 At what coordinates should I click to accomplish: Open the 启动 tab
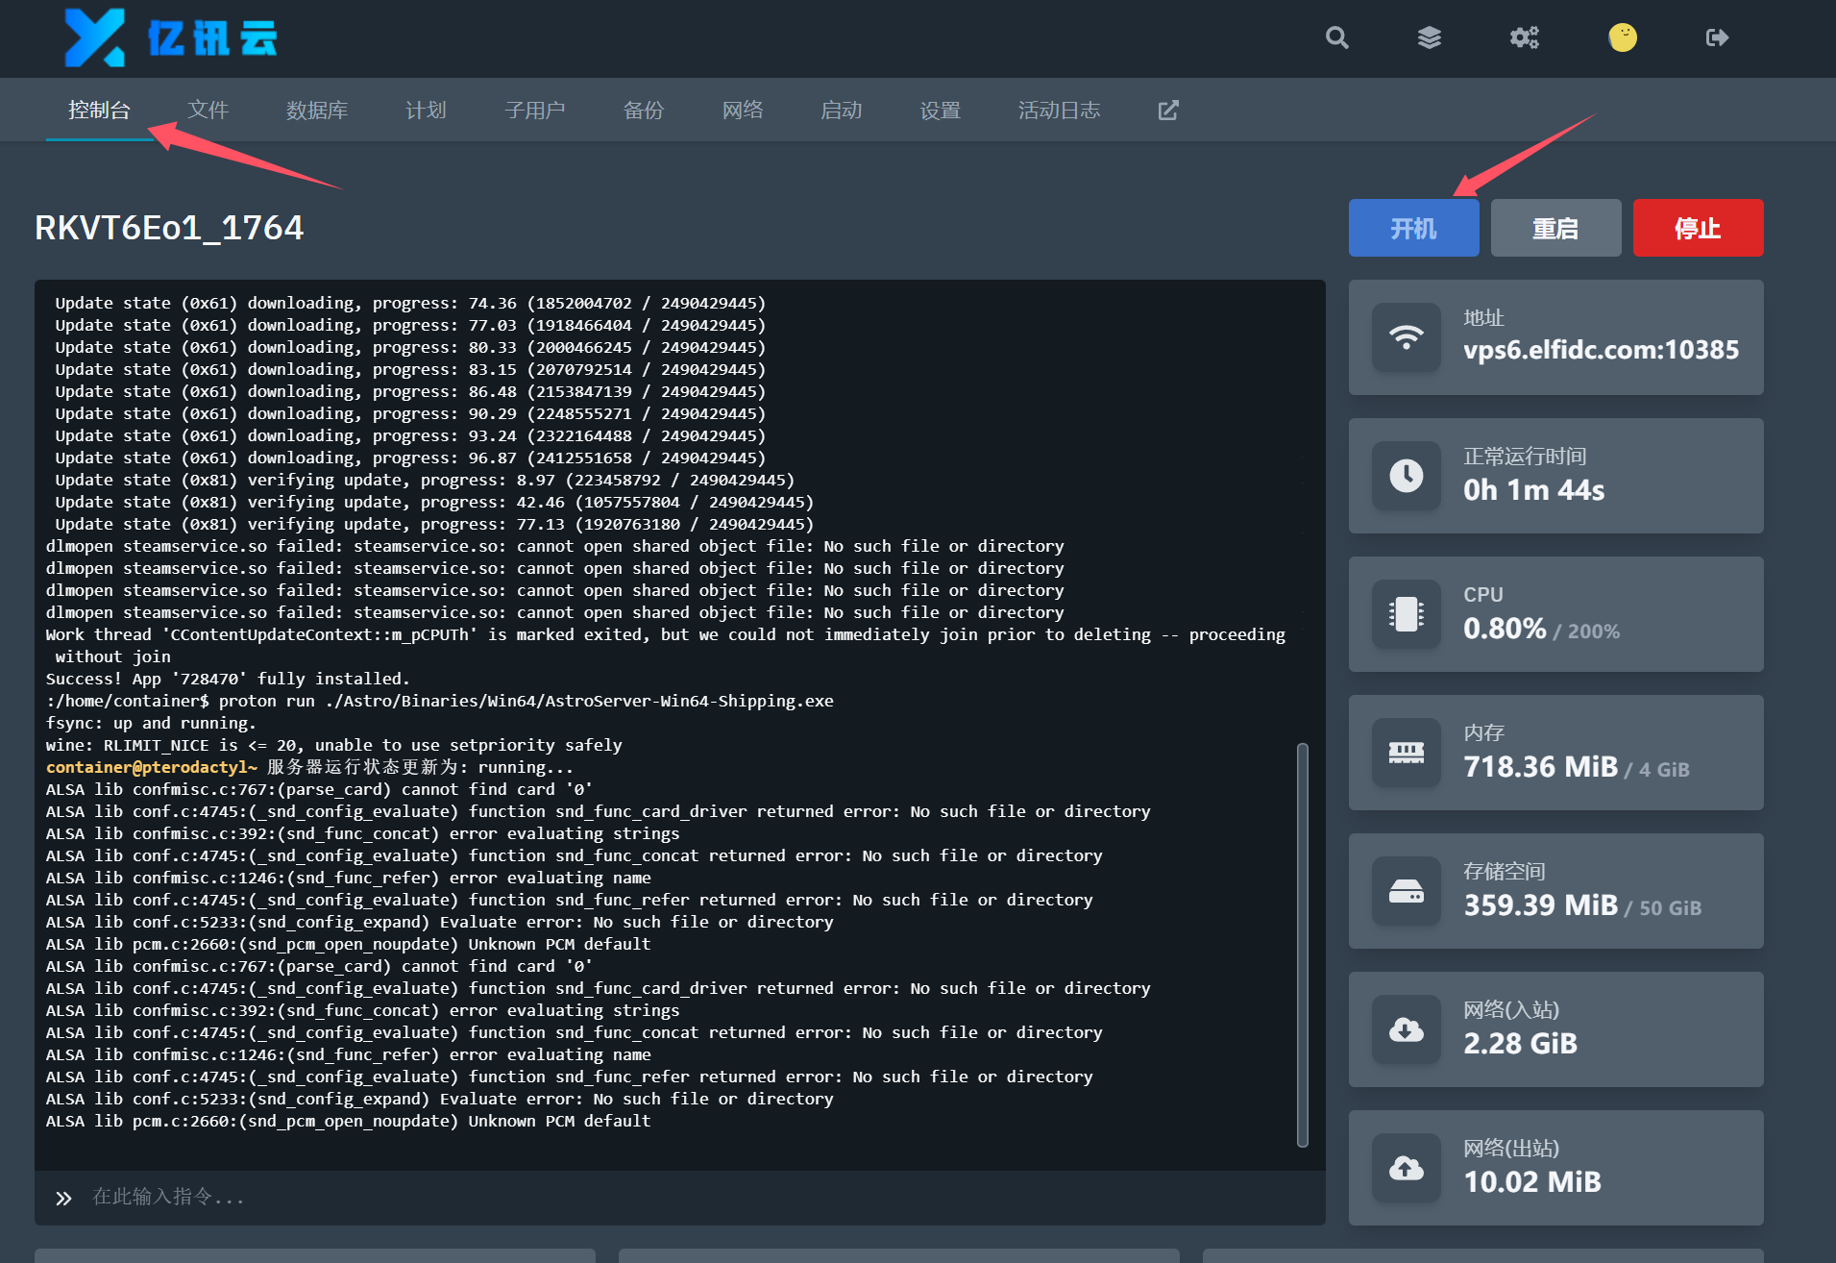(x=842, y=111)
